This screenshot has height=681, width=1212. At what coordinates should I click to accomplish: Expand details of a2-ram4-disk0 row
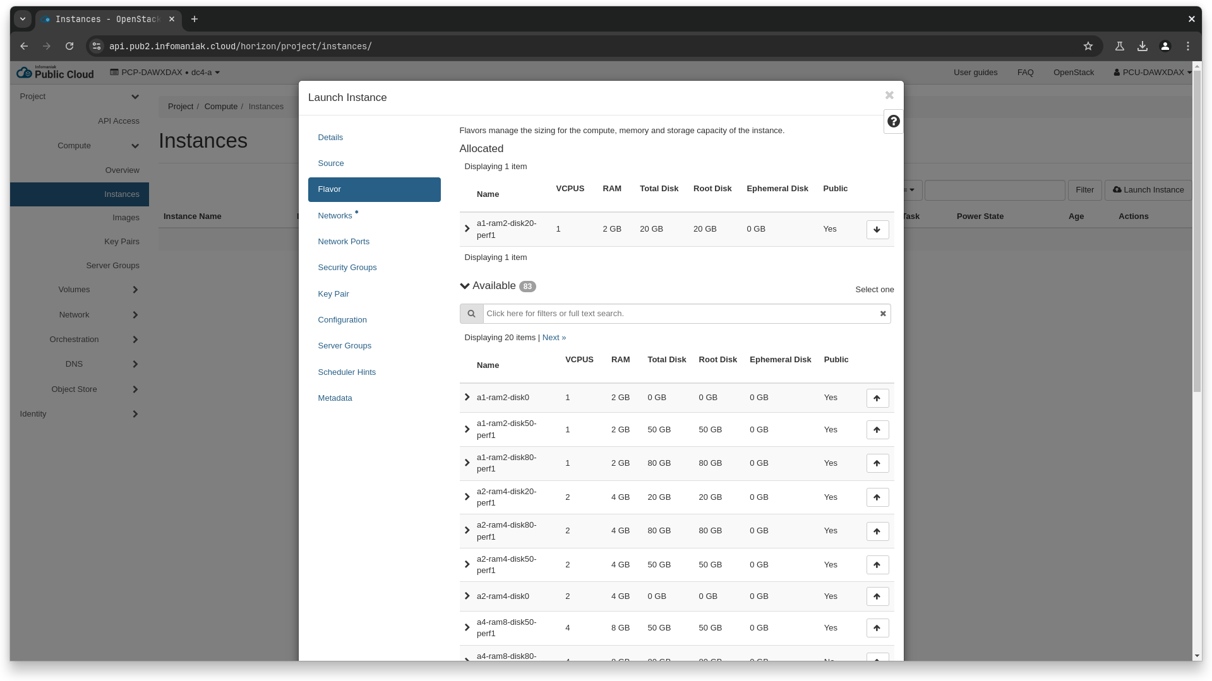point(467,596)
